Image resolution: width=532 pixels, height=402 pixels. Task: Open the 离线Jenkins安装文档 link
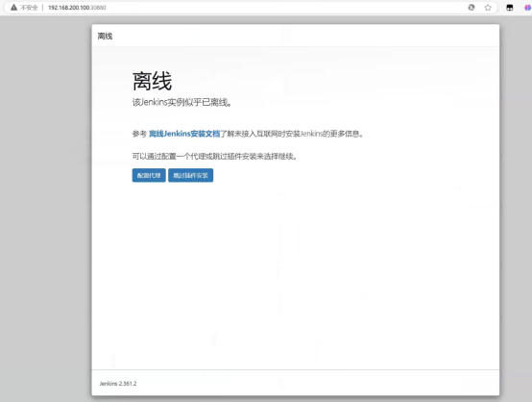point(184,134)
